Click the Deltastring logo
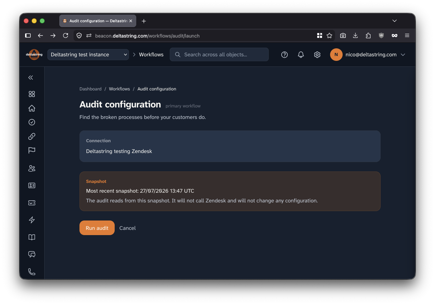 click(x=34, y=55)
